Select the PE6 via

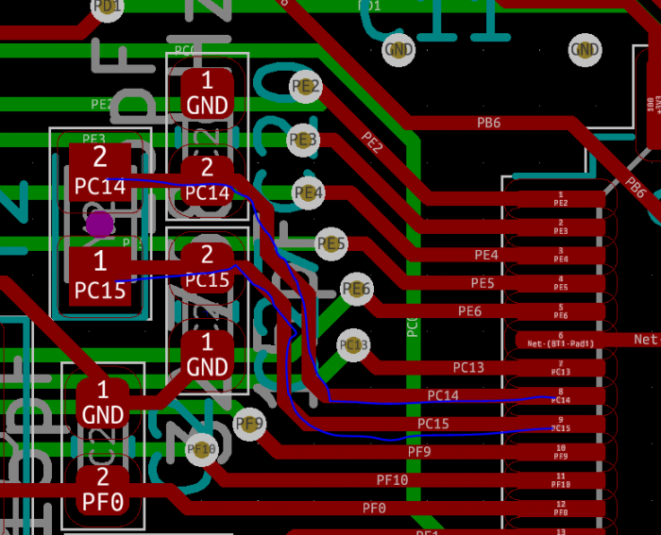357,289
